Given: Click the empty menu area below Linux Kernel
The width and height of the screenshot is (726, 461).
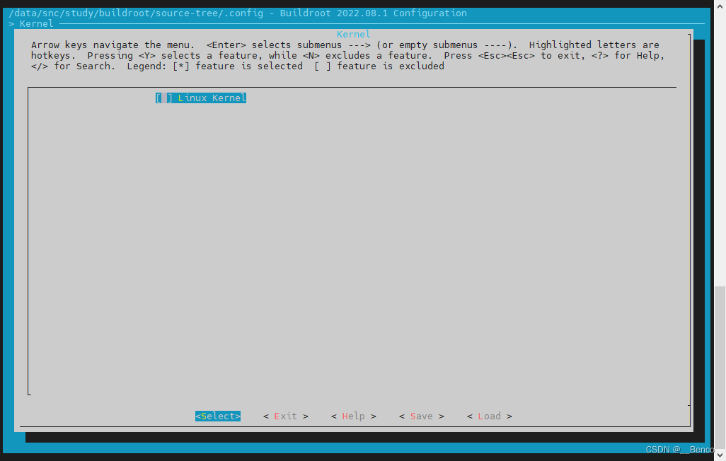Looking at the screenshot, I should (354, 247).
